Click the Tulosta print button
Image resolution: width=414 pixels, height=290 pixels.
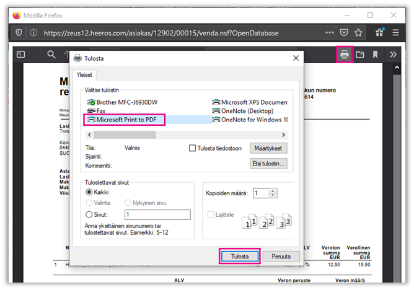(x=240, y=256)
